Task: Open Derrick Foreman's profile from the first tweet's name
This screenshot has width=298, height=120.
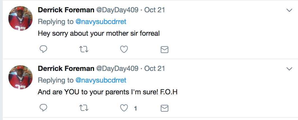Action: pos(66,10)
